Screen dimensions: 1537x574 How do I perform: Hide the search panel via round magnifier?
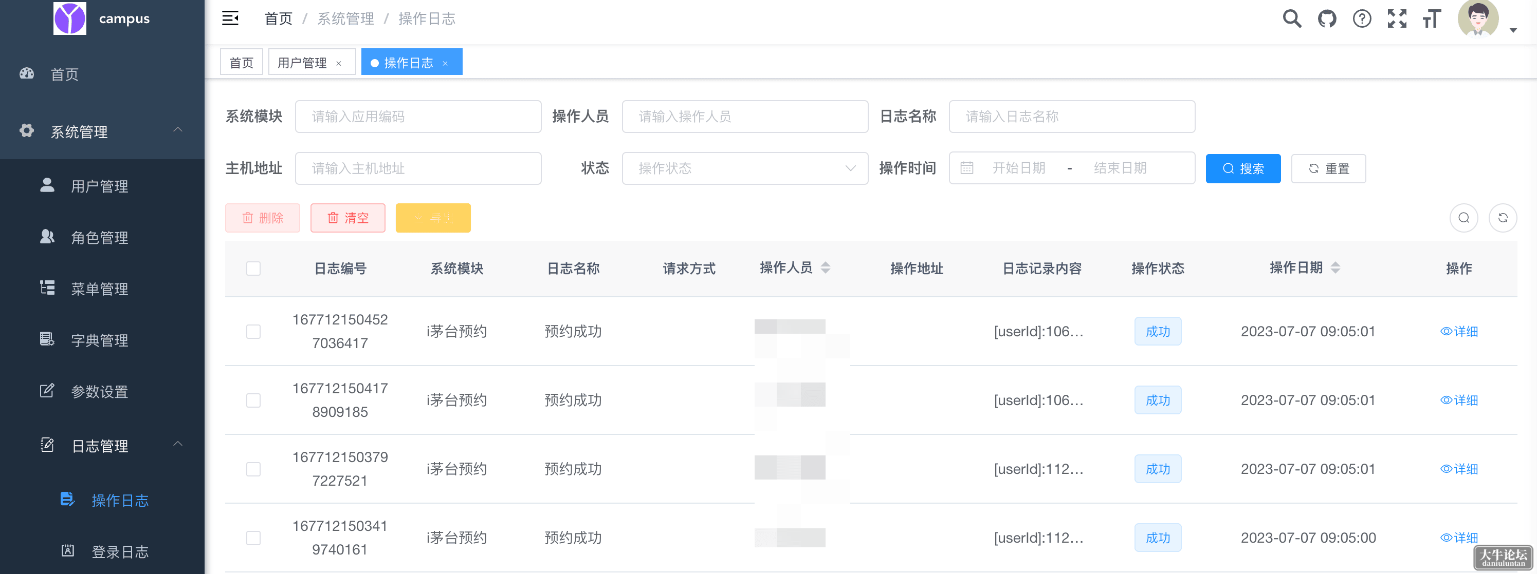(1463, 218)
